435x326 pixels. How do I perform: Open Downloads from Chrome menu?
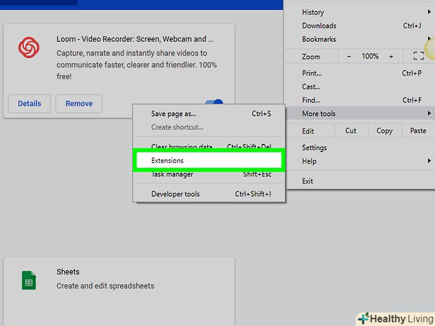[360, 26]
